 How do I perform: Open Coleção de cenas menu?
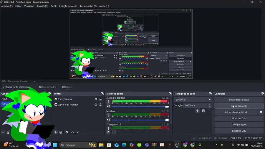tap(68, 6)
